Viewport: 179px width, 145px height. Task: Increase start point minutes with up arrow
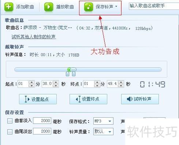tap(31, 82)
